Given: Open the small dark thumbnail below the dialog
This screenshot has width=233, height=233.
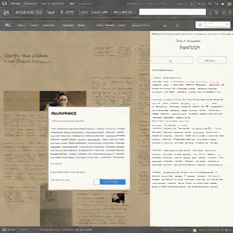Looking at the screenshot, I should click(118, 198).
